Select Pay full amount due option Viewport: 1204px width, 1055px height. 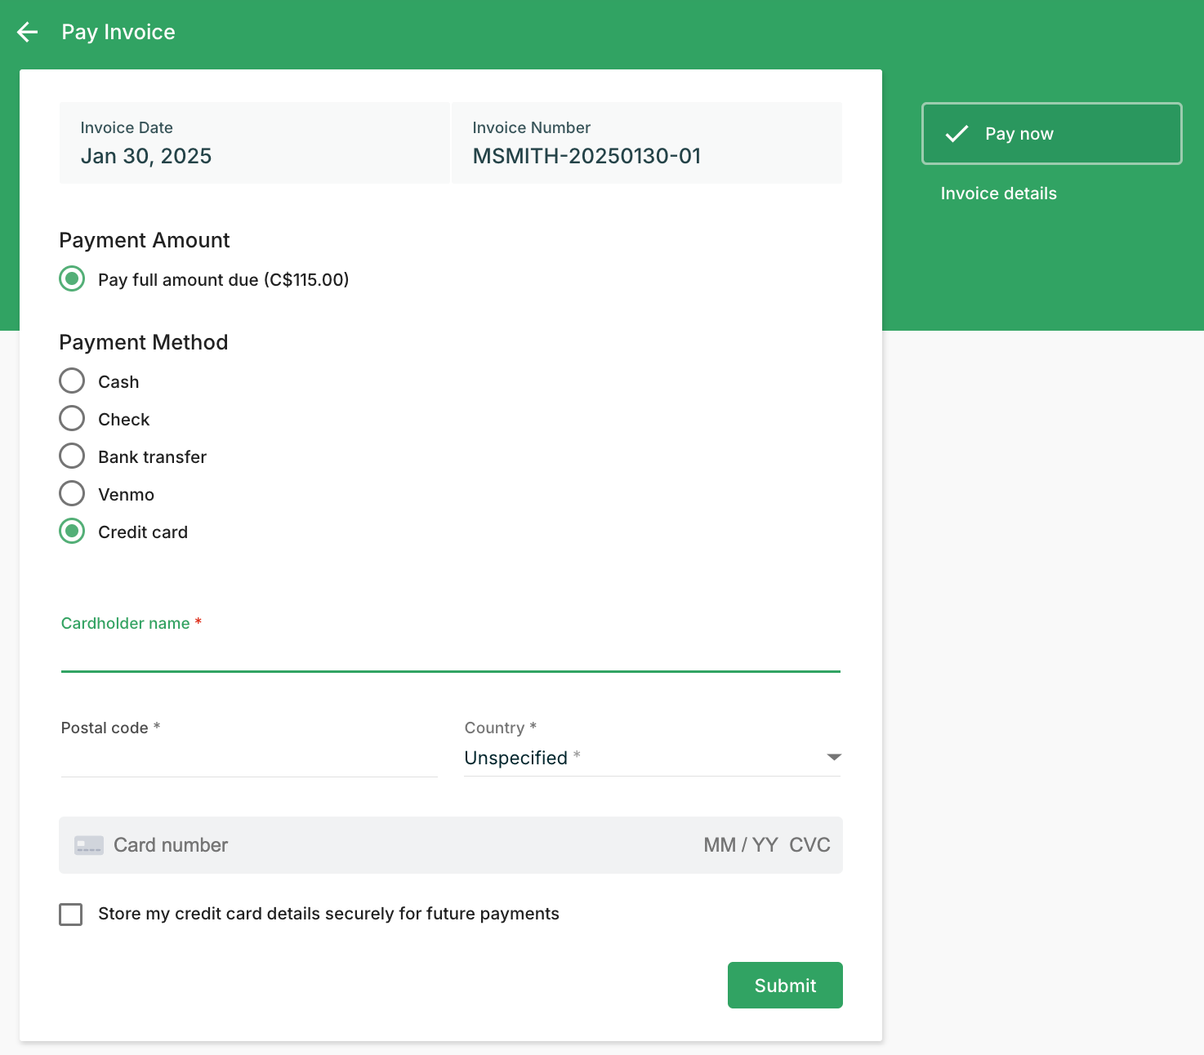(72, 278)
